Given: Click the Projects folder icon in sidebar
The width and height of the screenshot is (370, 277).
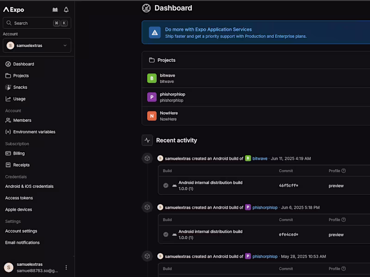Looking at the screenshot, I should tap(8, 76).
